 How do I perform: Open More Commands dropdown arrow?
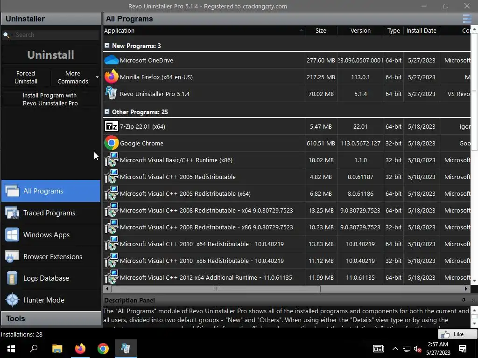(x=97, y=77)
